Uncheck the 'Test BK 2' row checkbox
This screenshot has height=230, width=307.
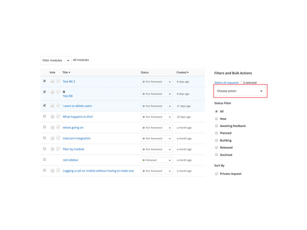tap(45, 81)
